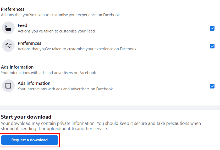The width and height of the screenshot is (220, 150).
Task: Click subtitle under the Ads information section heading
Action: pos(48,73)
